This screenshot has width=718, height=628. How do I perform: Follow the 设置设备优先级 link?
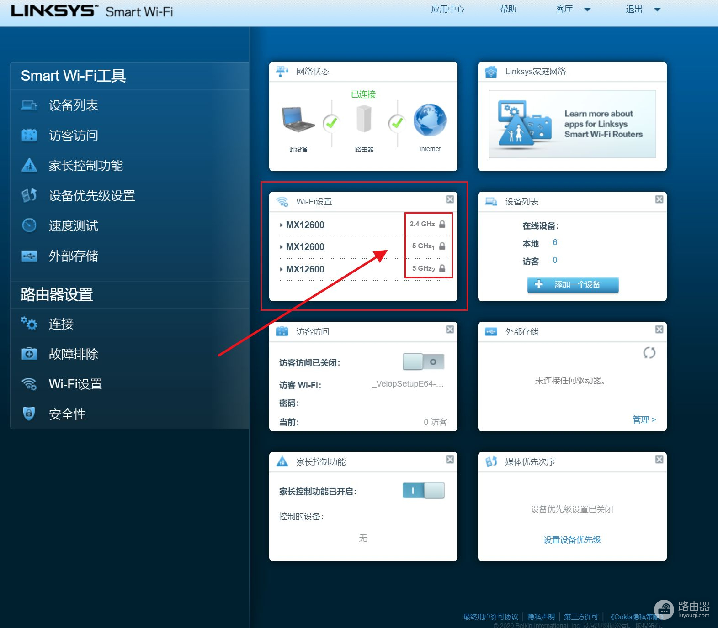(x=572, y=539)
